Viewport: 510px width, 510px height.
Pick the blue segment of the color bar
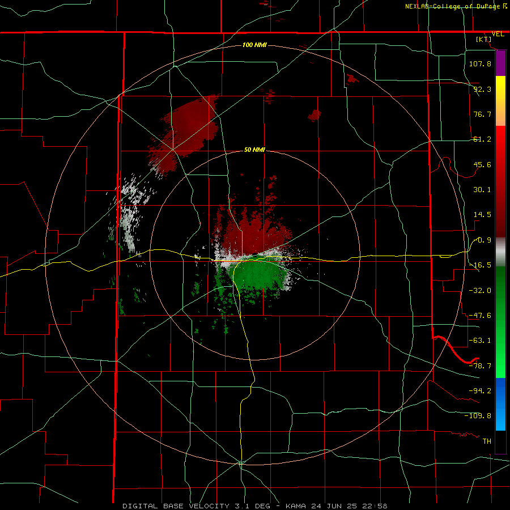tap(500, 404)
